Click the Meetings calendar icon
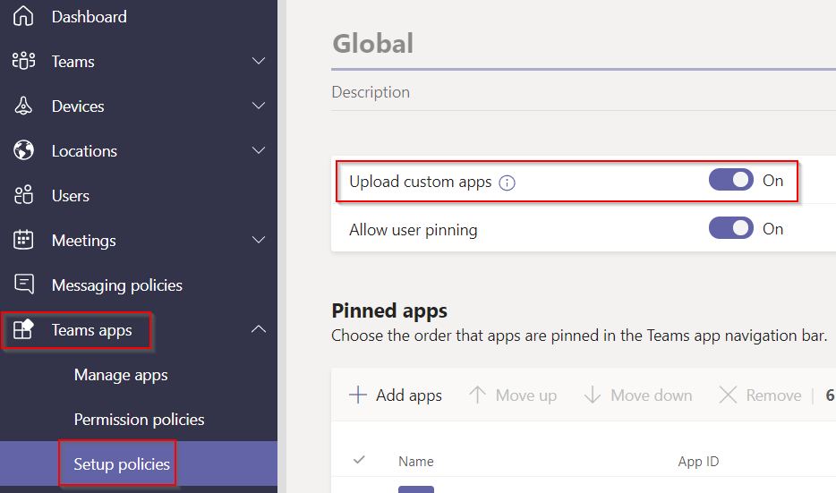836x493 pixels. pyautogui.click(x=23, y=240)
